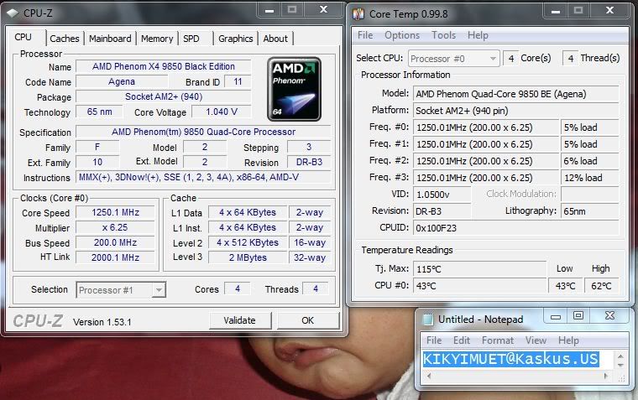Image resolution: width=638 pixels, height=400 pixels.
Task: Click the Technology value 65 nm
Action: [99, 112]
